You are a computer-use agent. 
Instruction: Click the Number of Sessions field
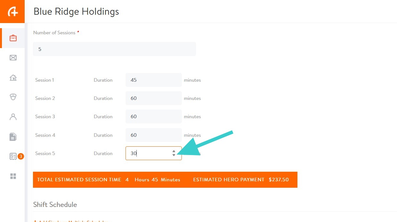(114, 49)
